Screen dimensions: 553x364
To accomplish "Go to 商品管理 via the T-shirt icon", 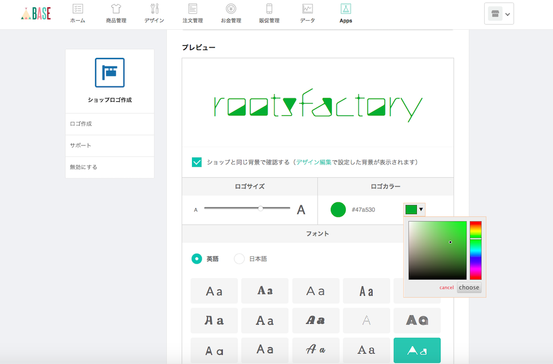I will (x=116, y=9).
